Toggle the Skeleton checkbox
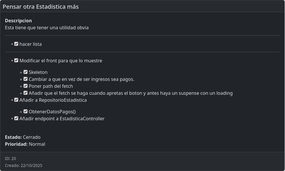The image size is (285, 171). 25,72
